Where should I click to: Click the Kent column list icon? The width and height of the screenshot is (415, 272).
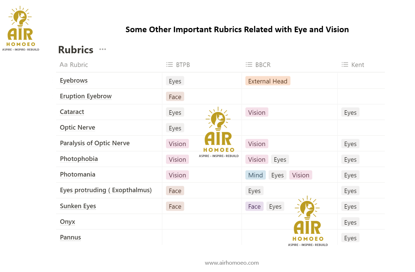point(345,65)
